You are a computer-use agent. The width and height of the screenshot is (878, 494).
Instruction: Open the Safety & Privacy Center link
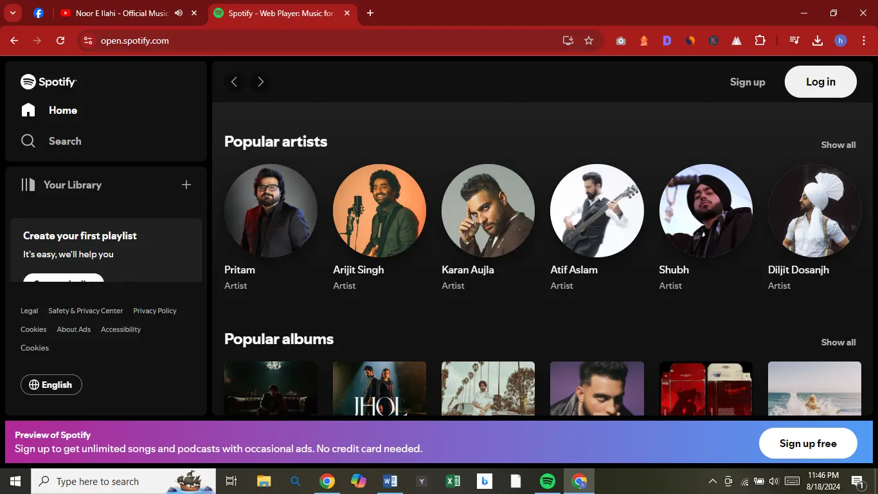(x=85, y=311)
